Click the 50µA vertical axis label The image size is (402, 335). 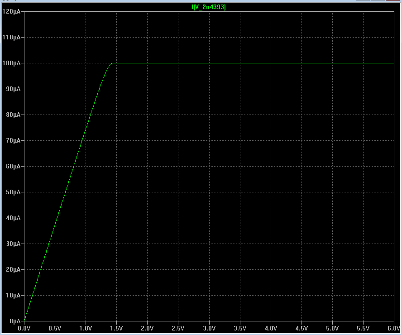coord(13,192)
